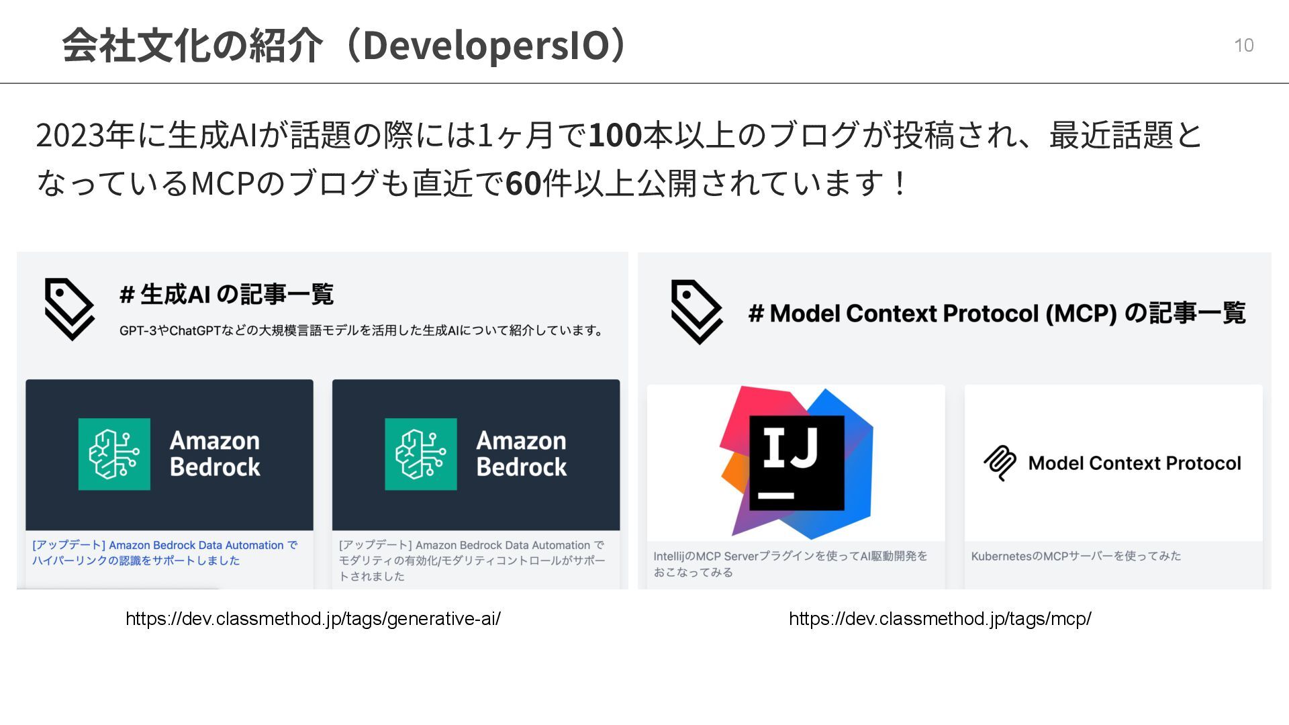Click the tag icon beside 生成AI の記事一覧
The height and width of the screenshot is (725, 1289).
(69, 309)
